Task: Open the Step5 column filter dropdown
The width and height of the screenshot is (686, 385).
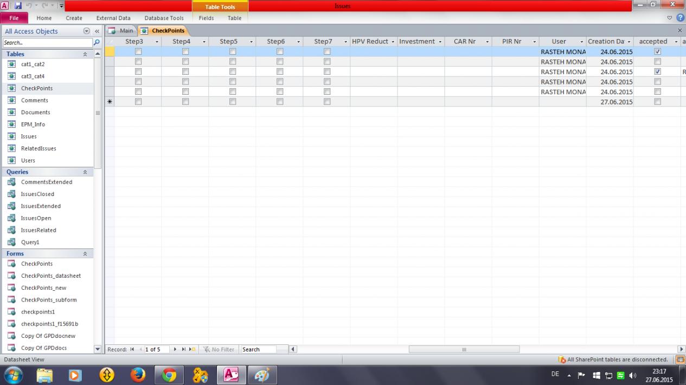Action: (251, 42)
